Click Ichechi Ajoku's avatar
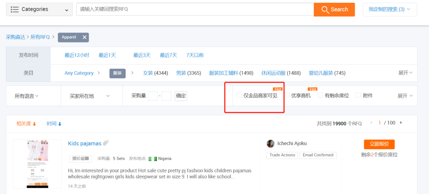429x194 pixels. [271, 144]
